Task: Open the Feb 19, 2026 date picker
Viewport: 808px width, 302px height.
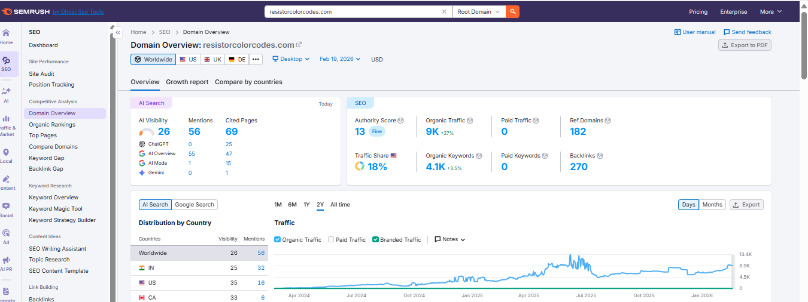Action: coord(340,59)
